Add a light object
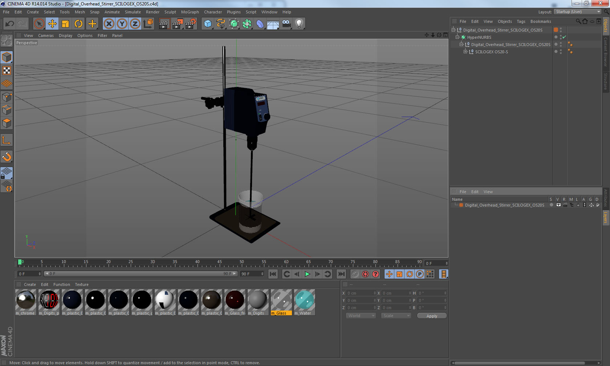 299,24
